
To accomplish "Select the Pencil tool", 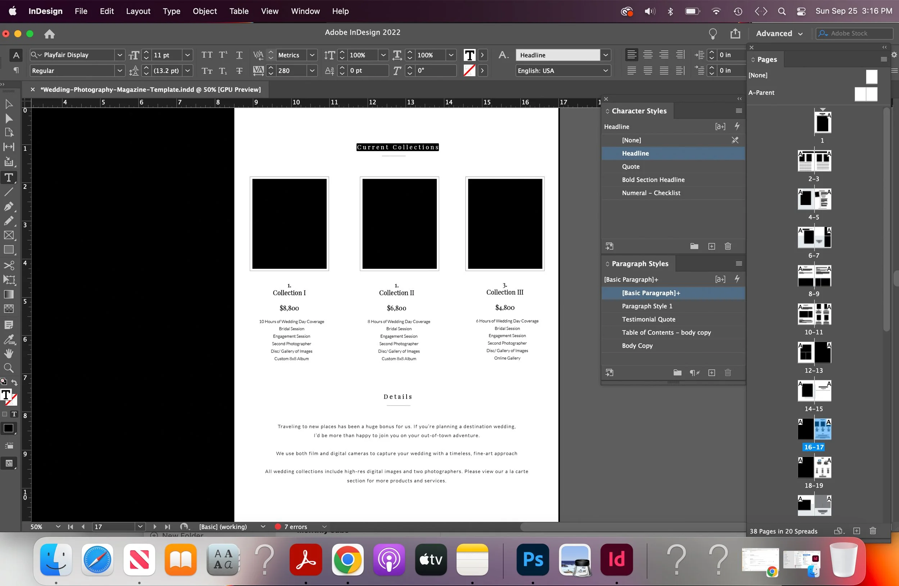I will click(9, 221).
